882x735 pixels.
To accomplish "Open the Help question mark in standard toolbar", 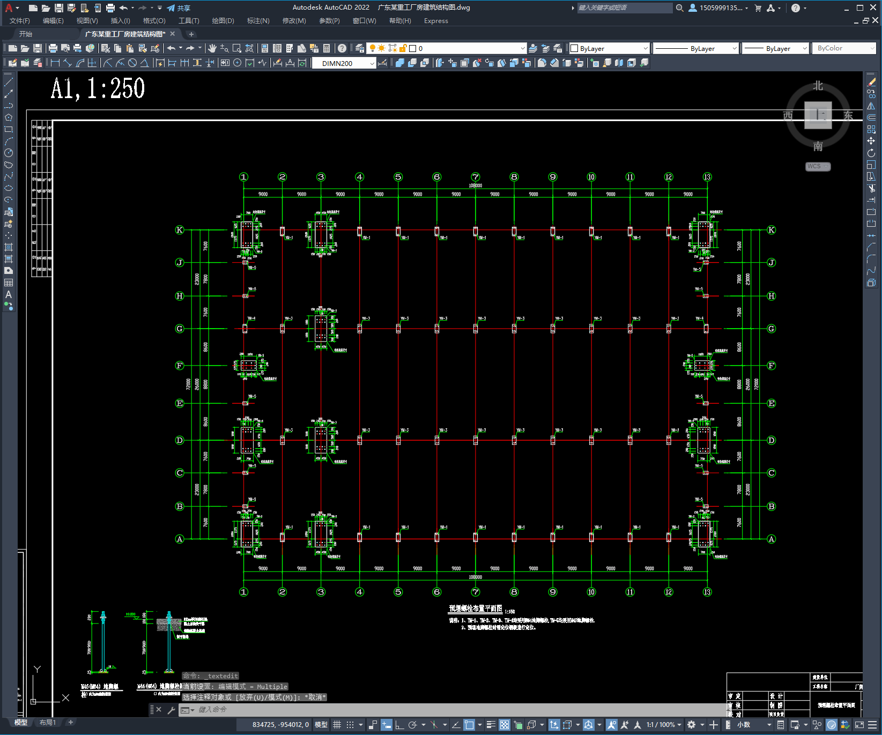I will coord(342,48).
